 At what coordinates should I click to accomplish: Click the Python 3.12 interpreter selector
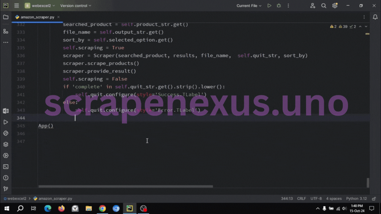pyautogui.click(x=356, y=198)
